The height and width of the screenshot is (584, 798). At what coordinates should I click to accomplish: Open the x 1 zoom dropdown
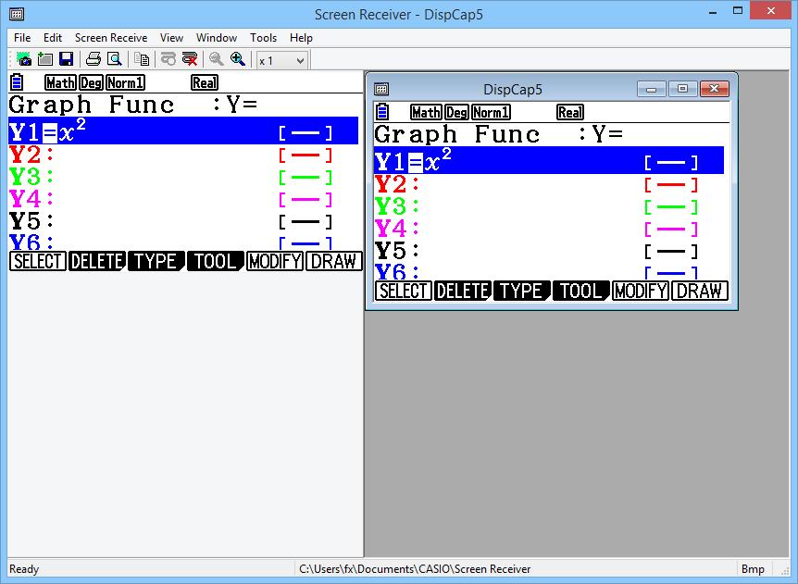click(281, 60)
